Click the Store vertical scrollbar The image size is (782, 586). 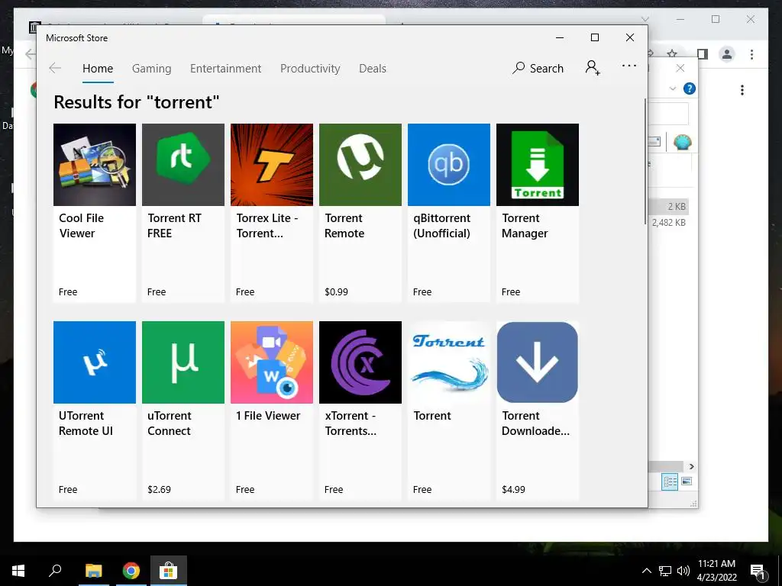[645, 162]
